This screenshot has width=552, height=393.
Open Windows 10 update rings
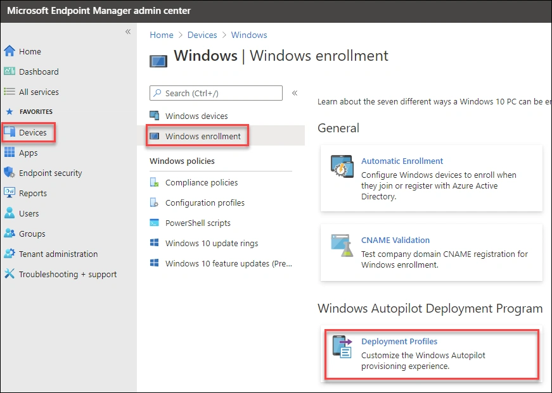212,243
